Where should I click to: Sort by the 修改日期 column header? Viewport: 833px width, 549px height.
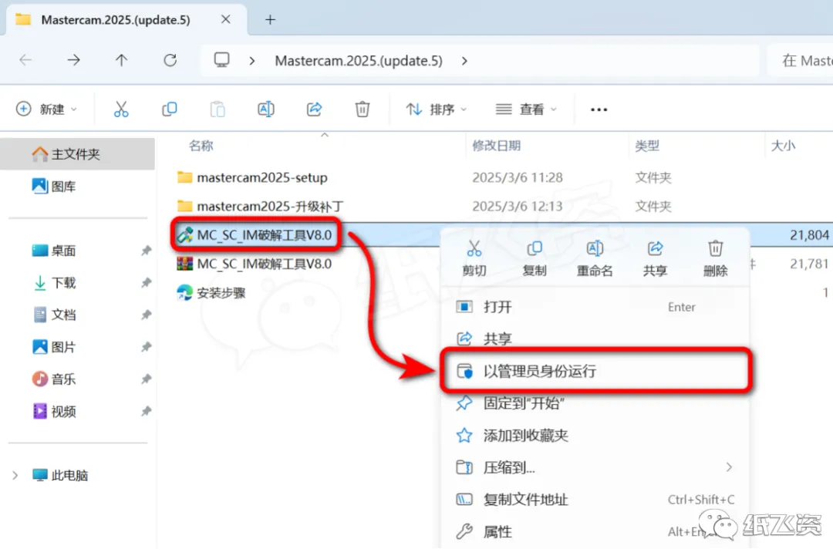(x=496, y=146)
